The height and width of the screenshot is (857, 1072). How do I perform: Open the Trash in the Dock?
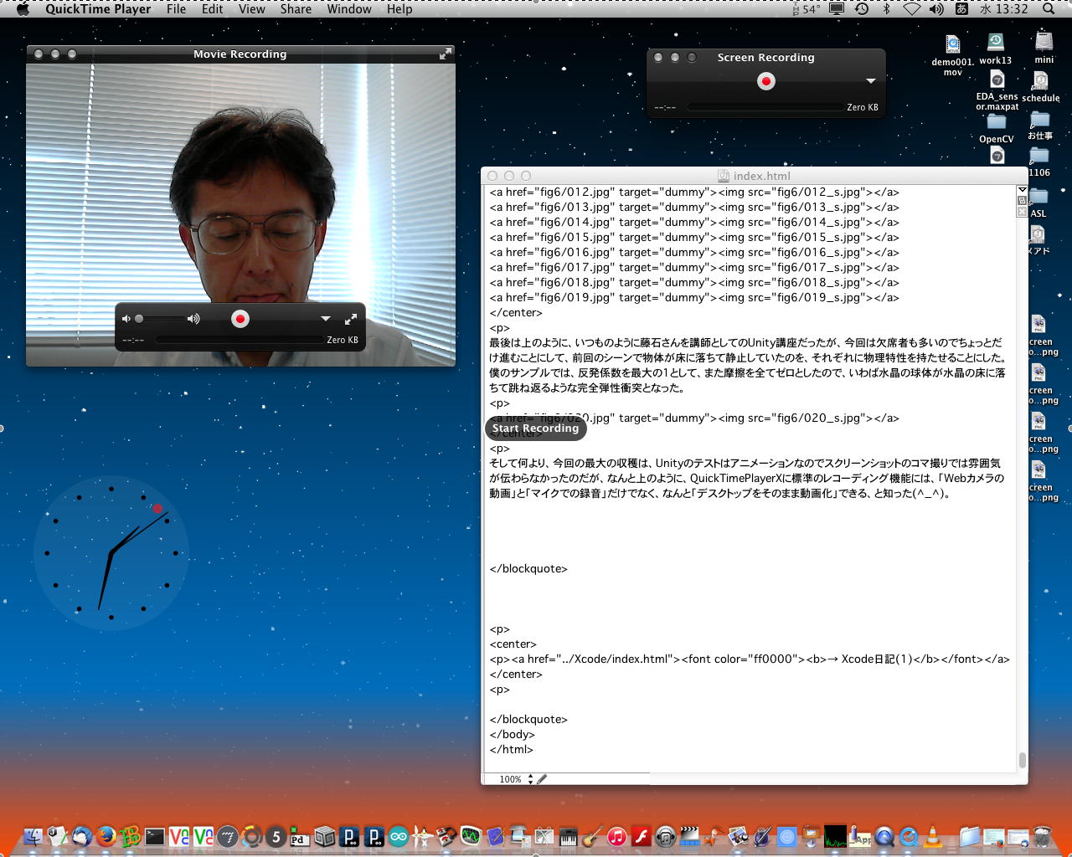coord(1043,836)
